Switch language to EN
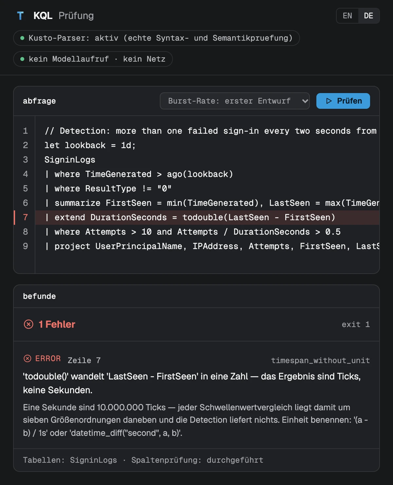The image size is (393, 485). click(x=347, y=16)
